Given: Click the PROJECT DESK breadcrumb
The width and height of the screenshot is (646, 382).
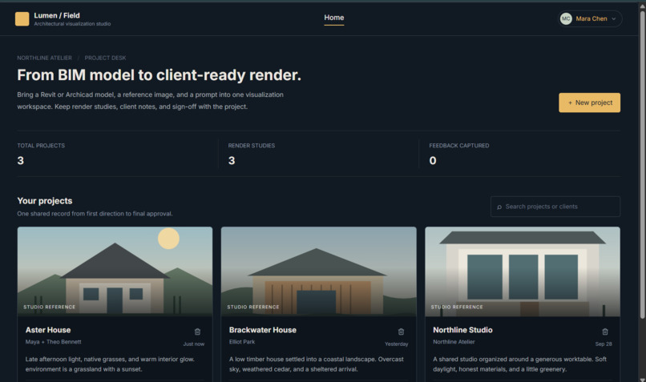Looking at the screenshot, I should tap(106, 58).
